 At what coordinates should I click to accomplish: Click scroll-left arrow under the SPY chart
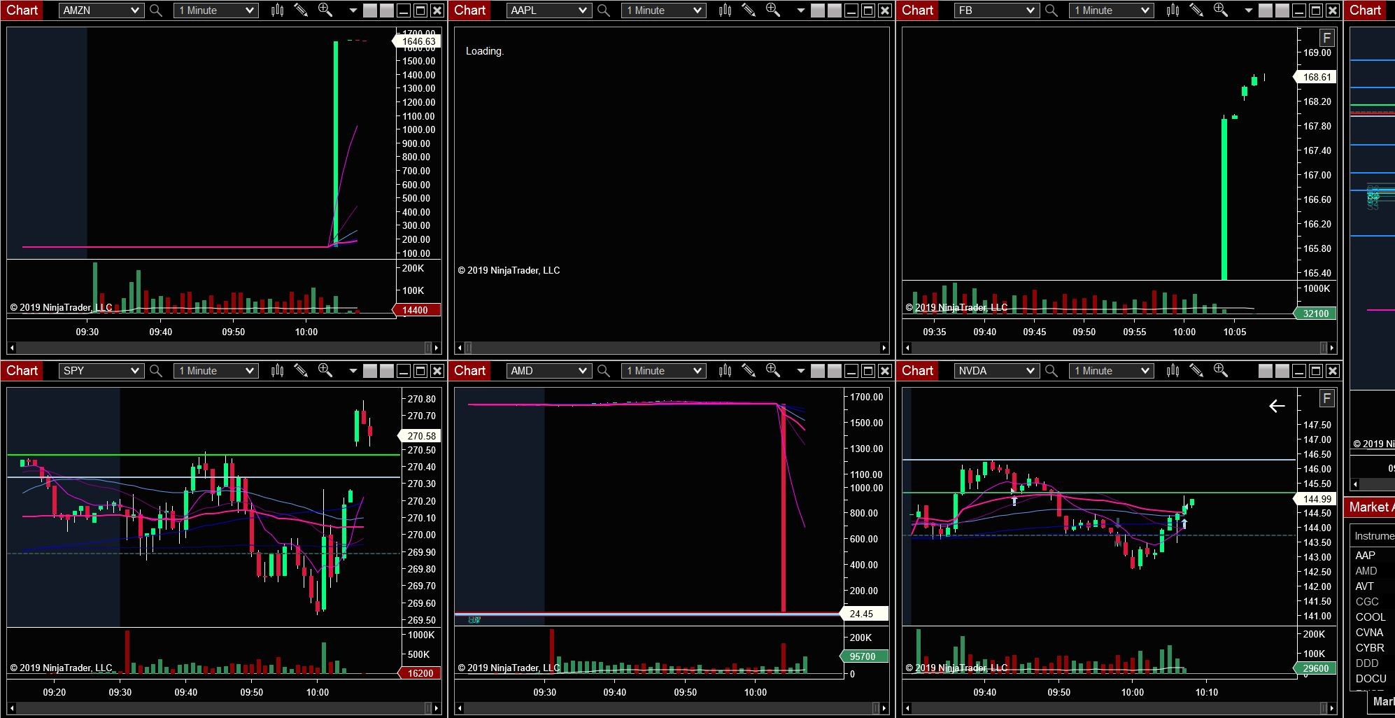tap(11, 708)
